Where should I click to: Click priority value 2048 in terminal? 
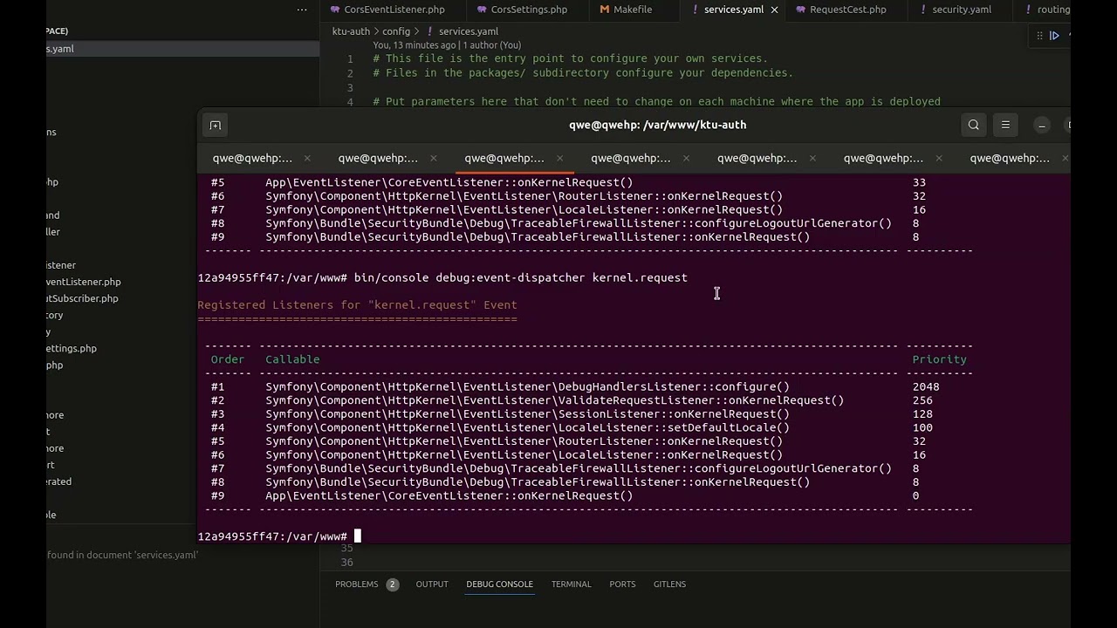[x=926, y=386]
